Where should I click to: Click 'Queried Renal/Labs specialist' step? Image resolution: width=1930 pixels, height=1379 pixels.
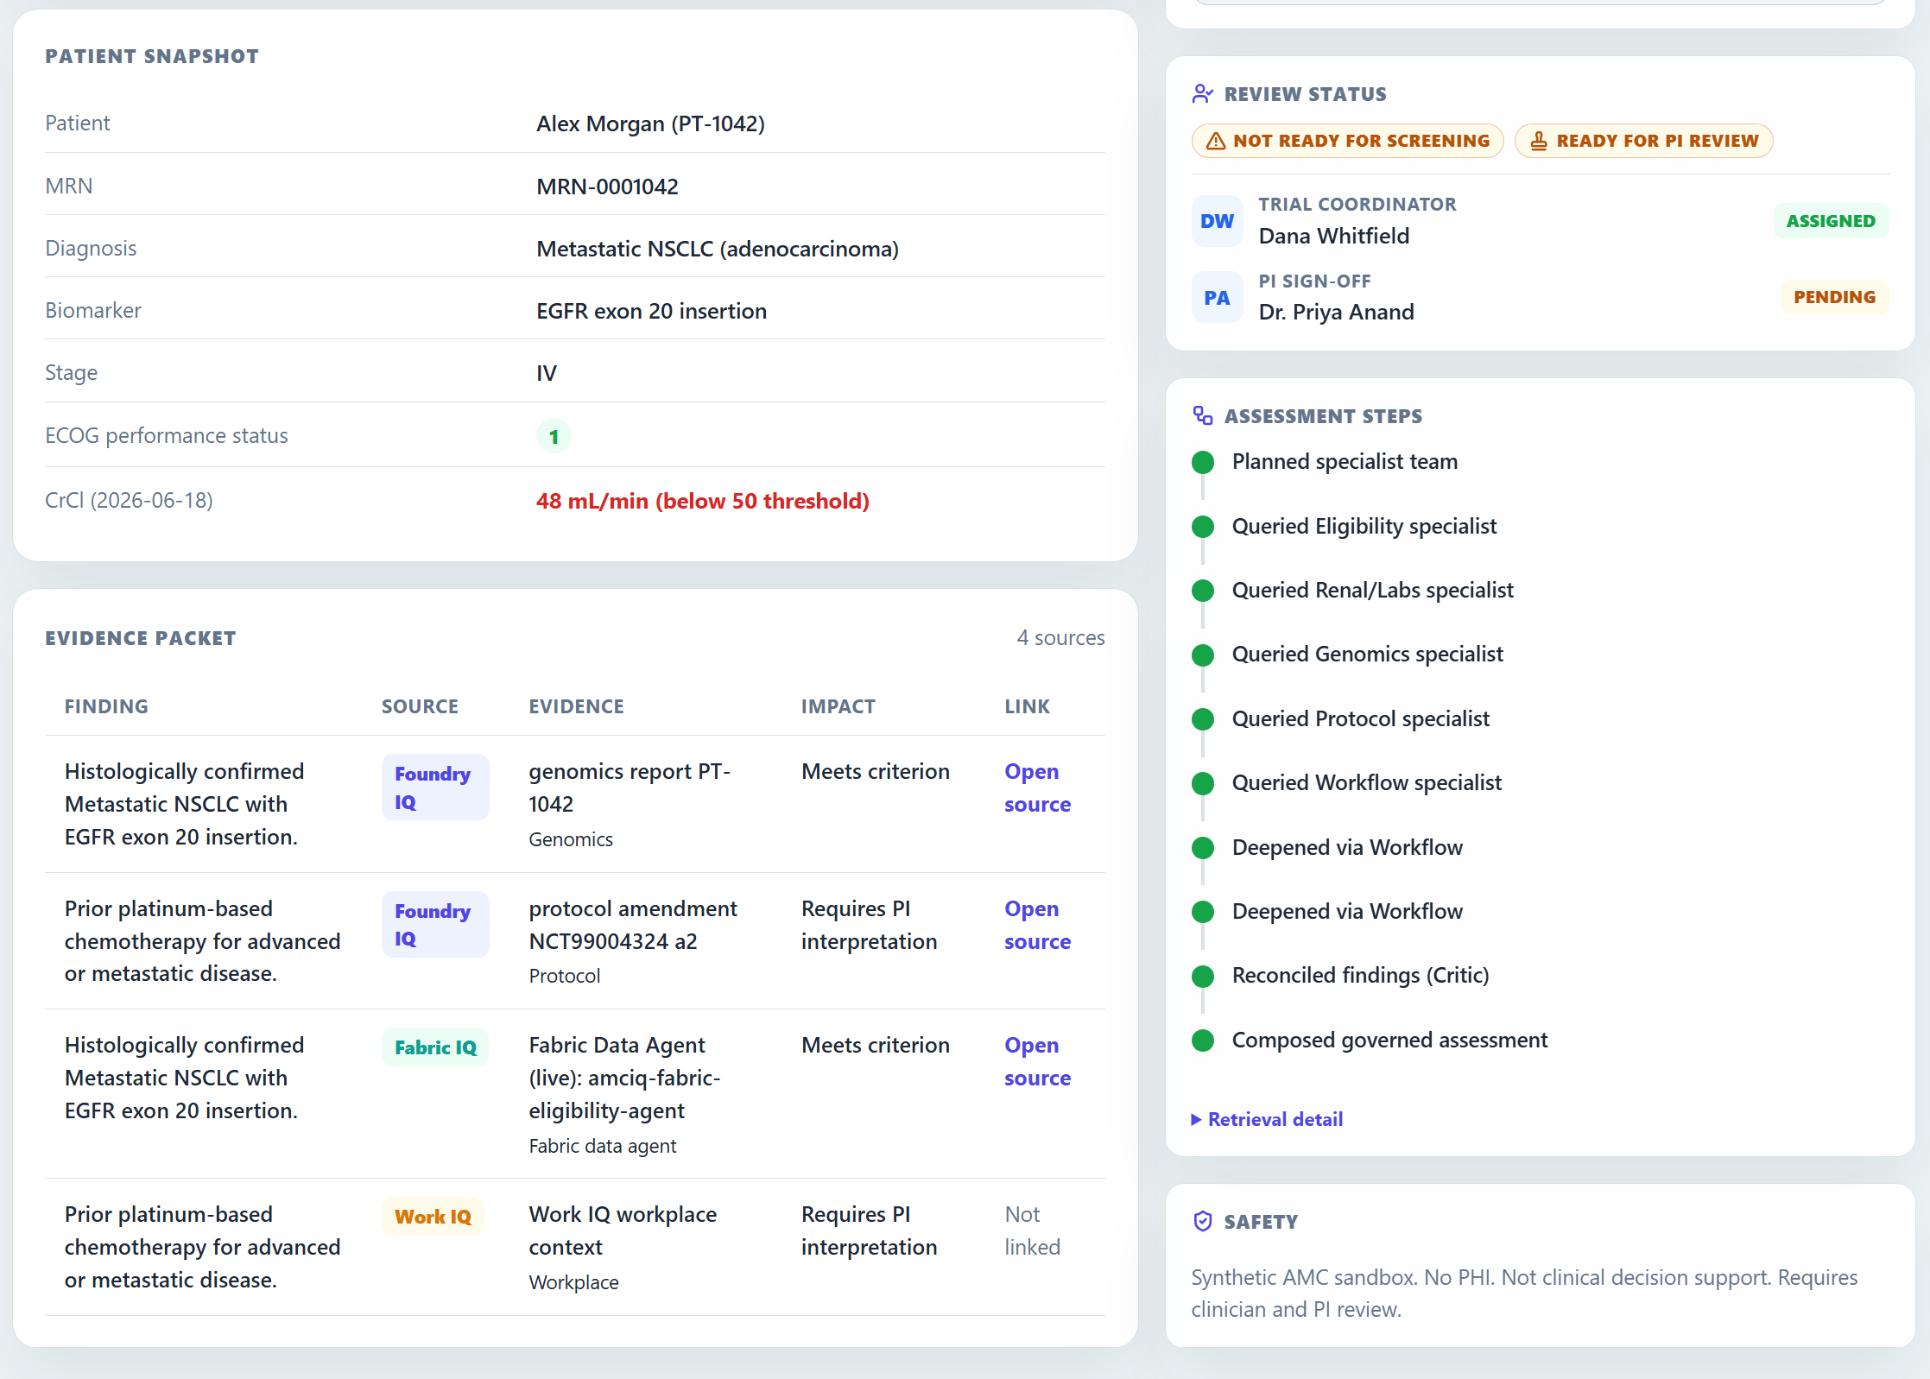coord(1372,590)
